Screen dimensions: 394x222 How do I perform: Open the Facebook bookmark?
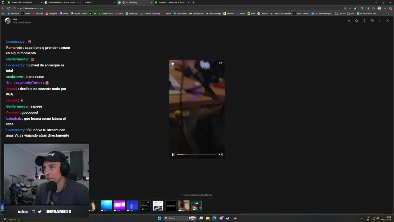(x=13, y=14)
